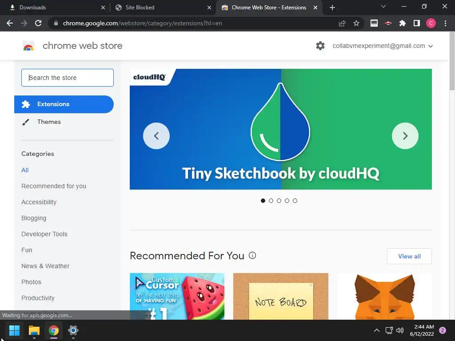The width and height of the screenshot is (455, 341).
Task: Open the Blogging category
Action: point(34,218)
